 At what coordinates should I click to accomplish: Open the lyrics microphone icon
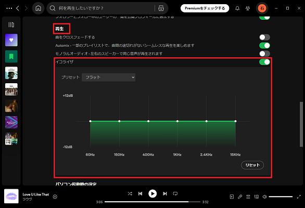[240, 197]
